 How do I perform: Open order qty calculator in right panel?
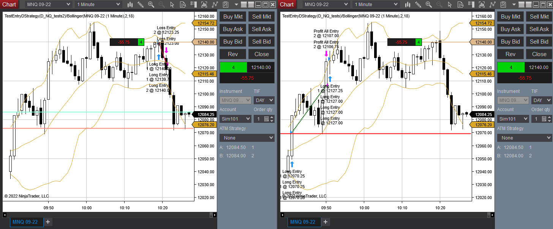544,119
